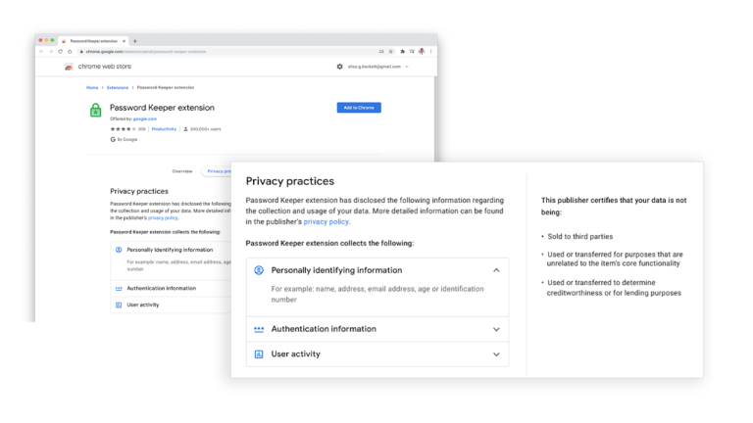Click privacy policy link in background window
The image size is (753, 423).
point(163,217)
